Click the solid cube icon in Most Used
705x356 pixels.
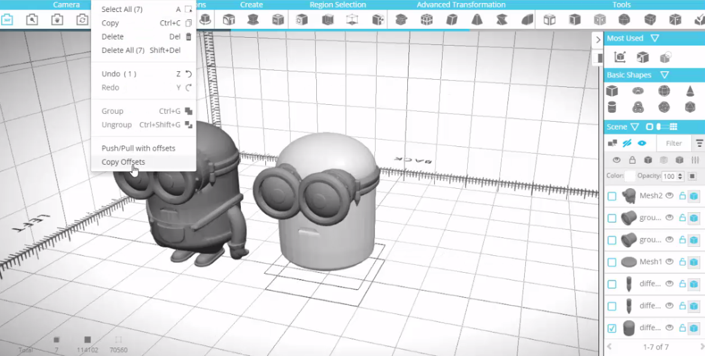click(643, 57)
